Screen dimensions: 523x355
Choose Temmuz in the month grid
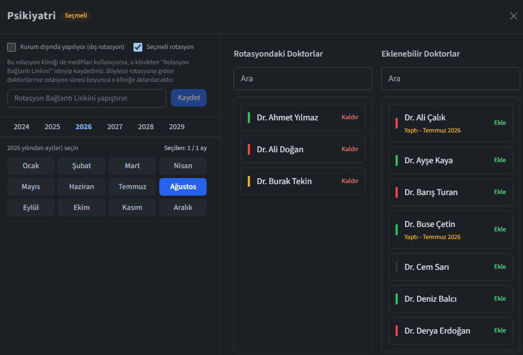[132, 187]
